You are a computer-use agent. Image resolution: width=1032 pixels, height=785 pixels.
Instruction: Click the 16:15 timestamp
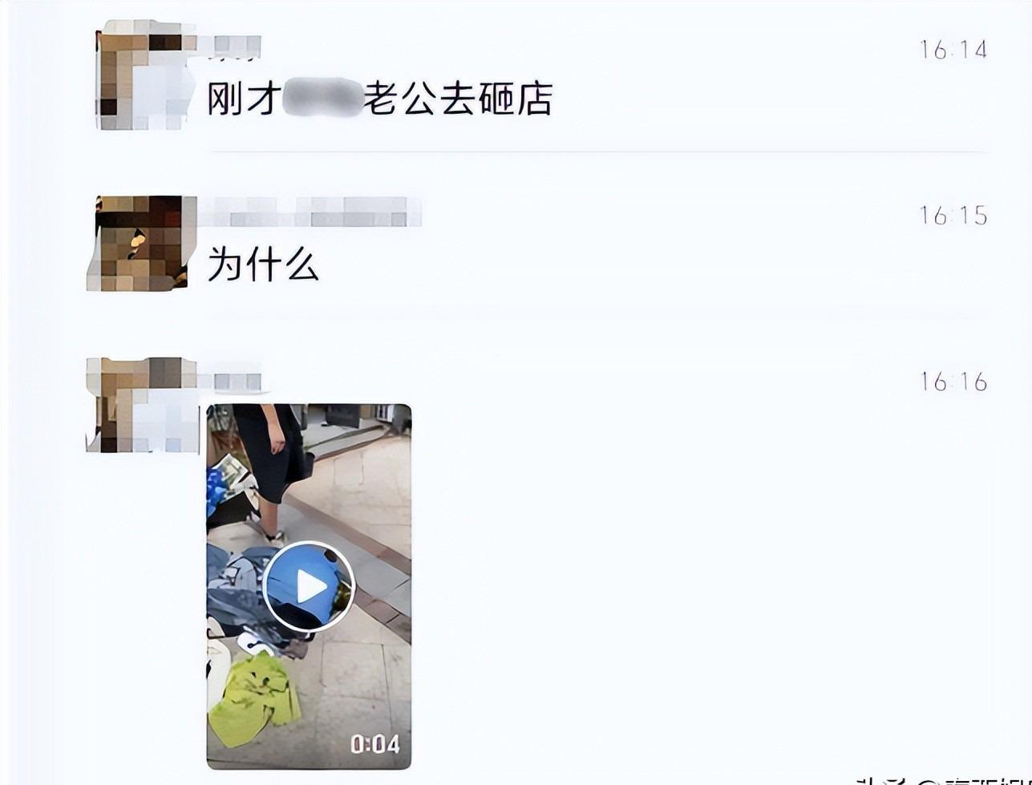click(953, 216)
